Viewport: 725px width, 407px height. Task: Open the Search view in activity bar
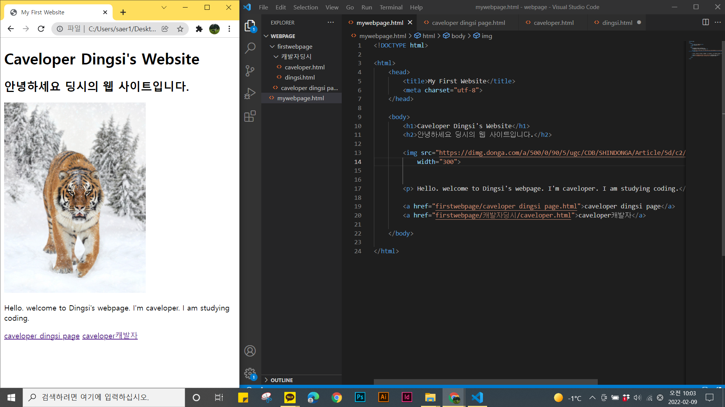click(250, 48)
